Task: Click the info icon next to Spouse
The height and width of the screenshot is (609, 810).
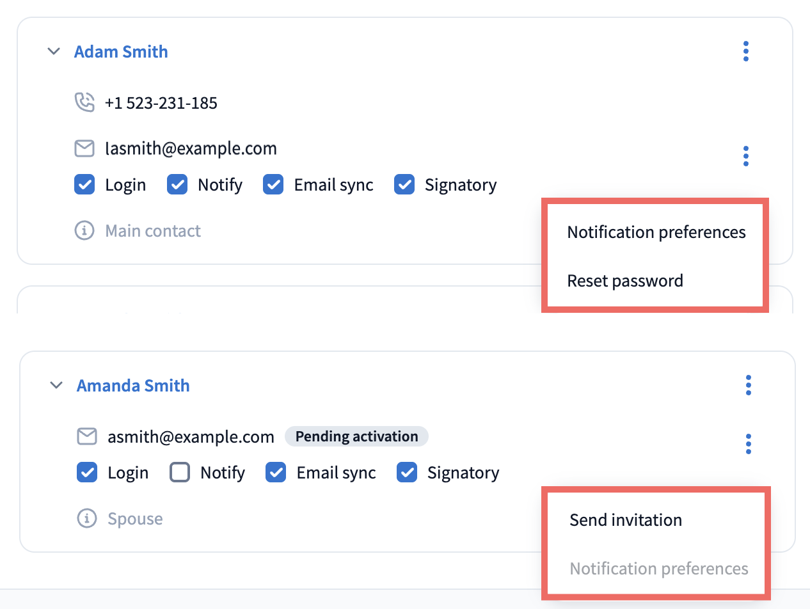Action: pyautogui.click(x=87, y=518)
